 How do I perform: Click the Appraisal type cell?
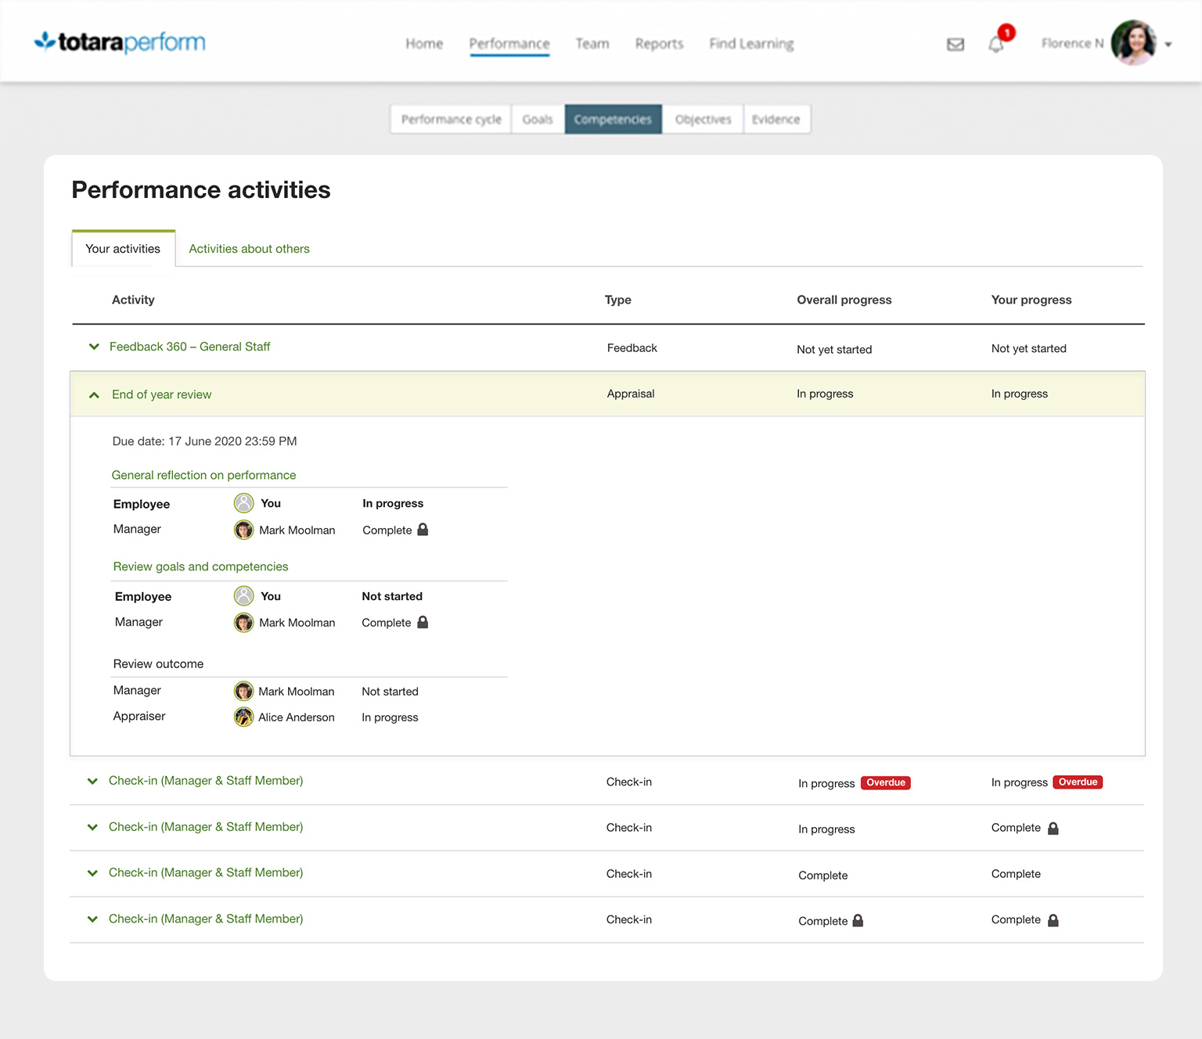pyautogui.click(x=631, y=394)
